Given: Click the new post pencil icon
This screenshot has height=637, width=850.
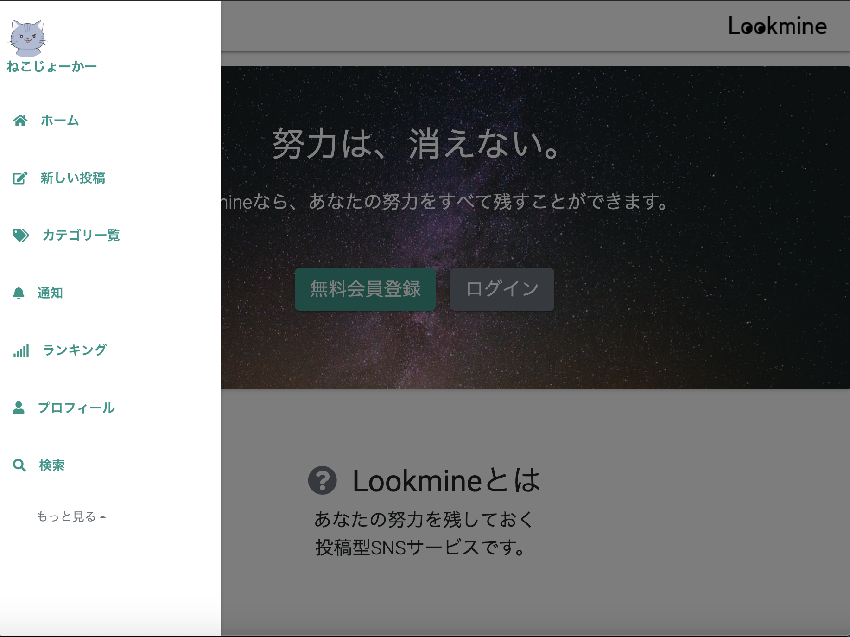Looking at the screenshot, I should [x=20, y=178].
